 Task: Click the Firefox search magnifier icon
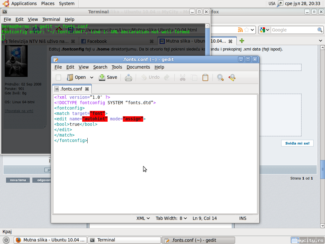pos(320,30)
